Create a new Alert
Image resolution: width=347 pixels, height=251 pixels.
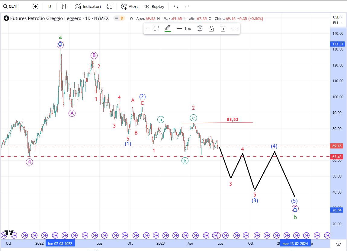pyautogui.click(x=129, y=7)
